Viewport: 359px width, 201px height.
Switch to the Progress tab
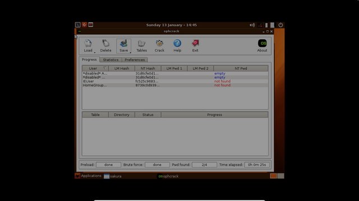coord(89,60)
